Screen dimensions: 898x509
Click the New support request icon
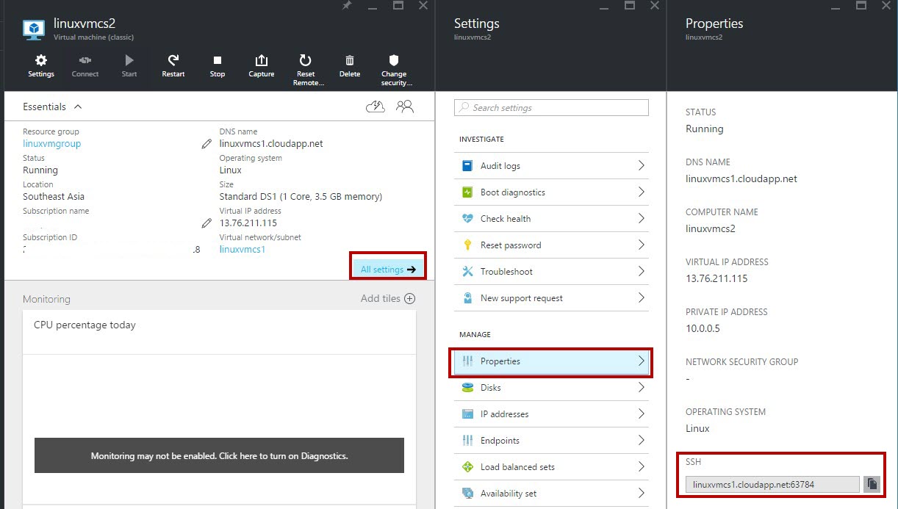(467, 298)
